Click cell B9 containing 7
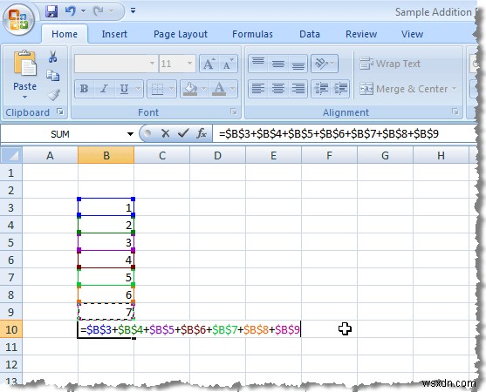This screenshot has height=392, width=486. (106, 312)
